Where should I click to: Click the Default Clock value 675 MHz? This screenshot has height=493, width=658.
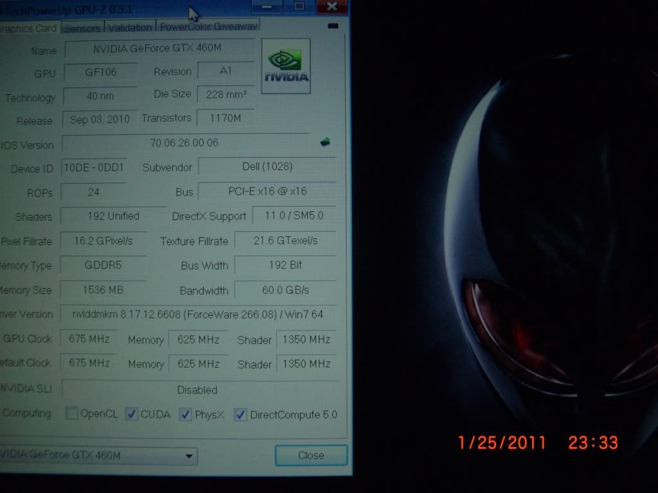pos(89,363)
